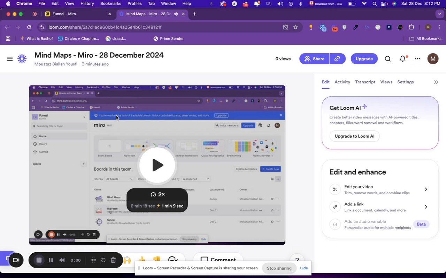
Task: Move the recorder with the drag-handle grid icon
Action: pyautogui.click(x=93, y=260)
